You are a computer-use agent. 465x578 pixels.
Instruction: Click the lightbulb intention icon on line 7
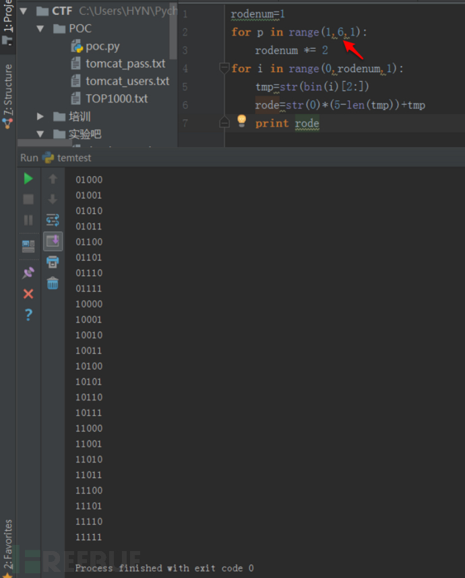pyautogui.click(x=242, y=121)
